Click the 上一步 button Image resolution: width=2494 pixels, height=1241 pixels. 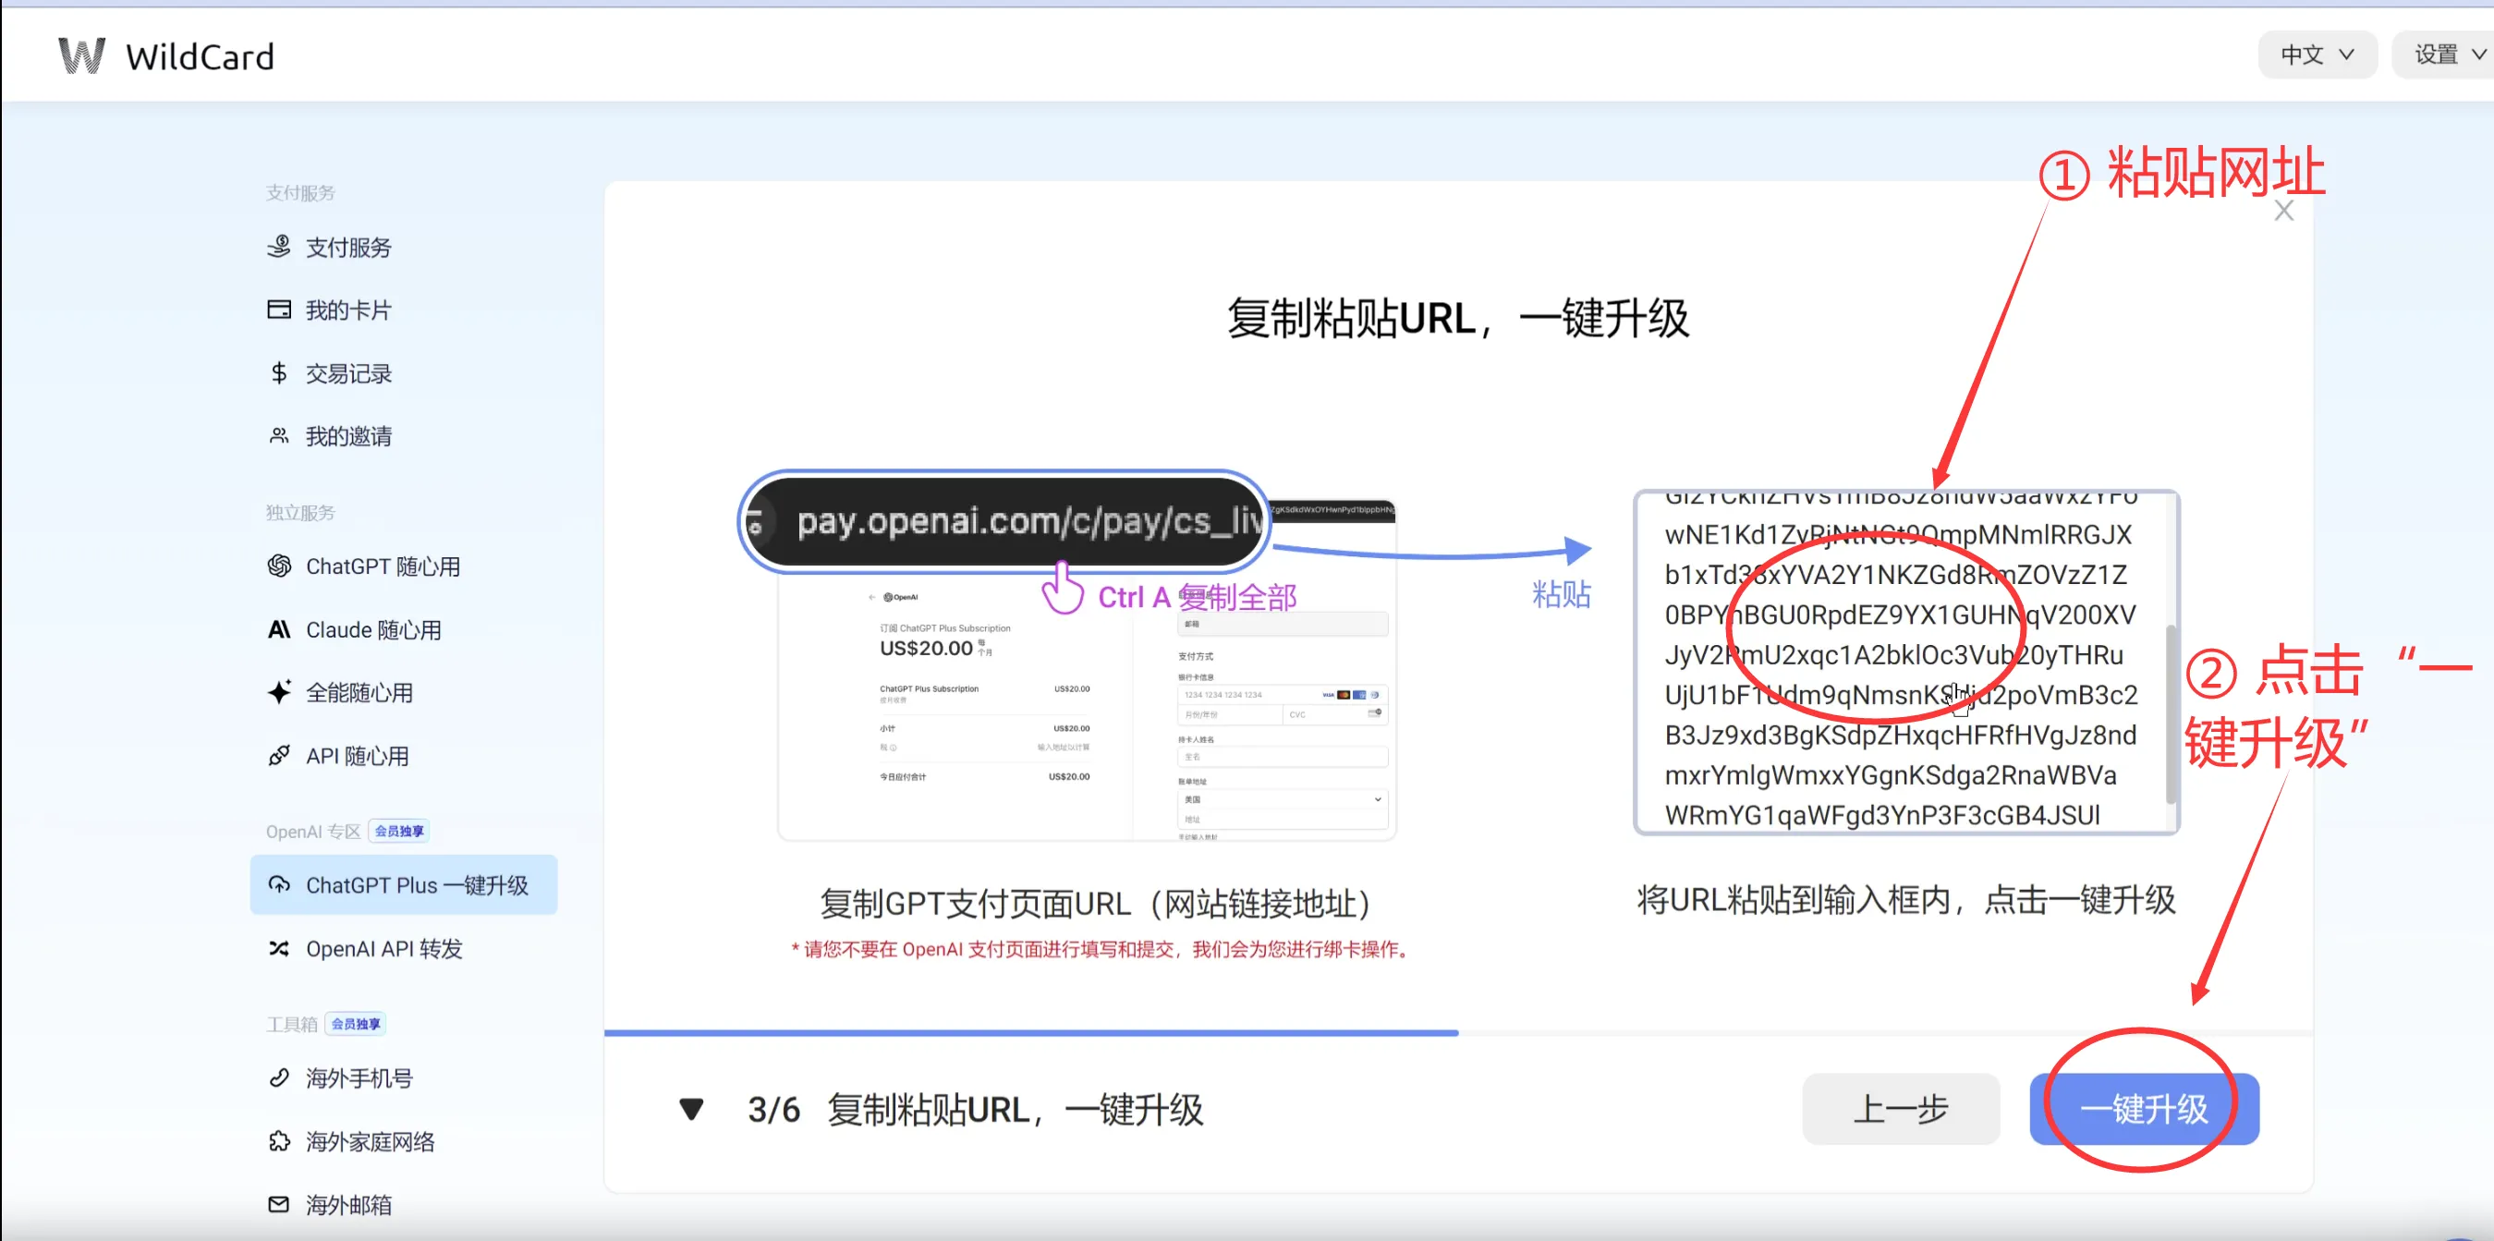tap(1900, 1108)
